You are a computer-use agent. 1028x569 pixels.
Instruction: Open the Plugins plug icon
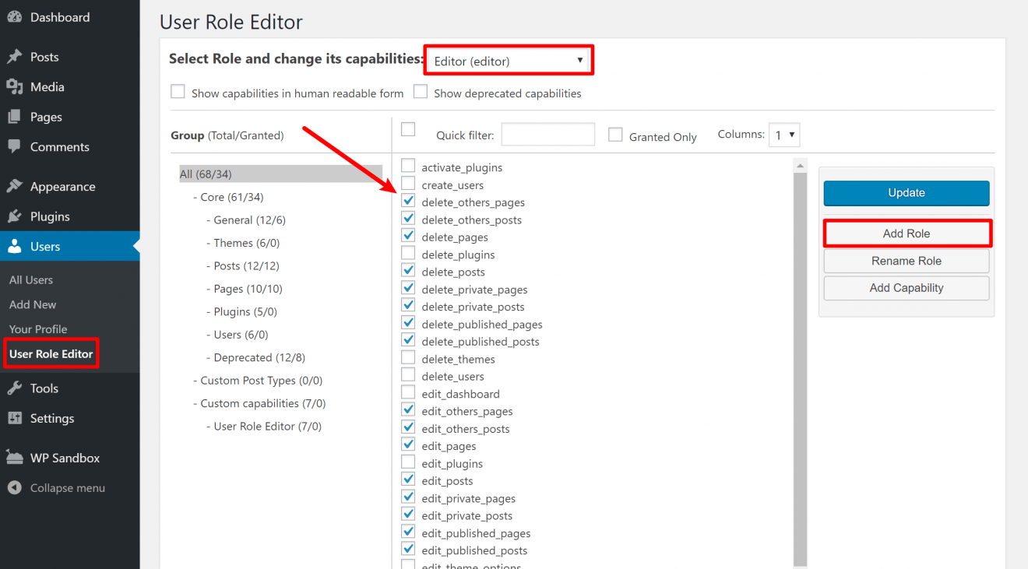(16, 216)
